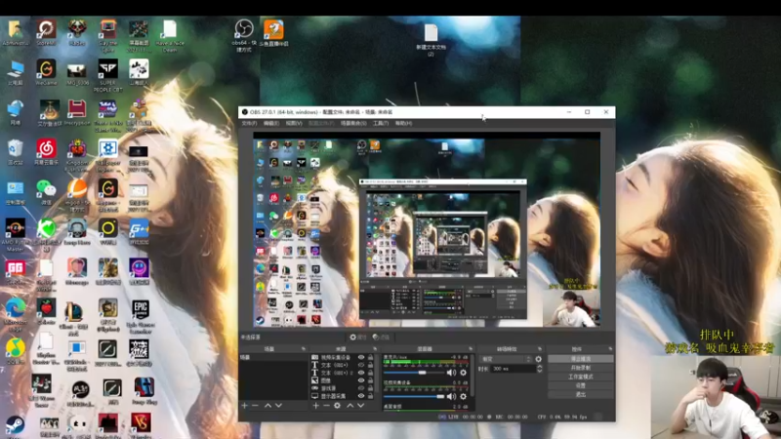Image resolution: width=781 pixels, height=439 pixels.
Task: Mute the first audio mixer channel speaker
Action: pos(451,373)
